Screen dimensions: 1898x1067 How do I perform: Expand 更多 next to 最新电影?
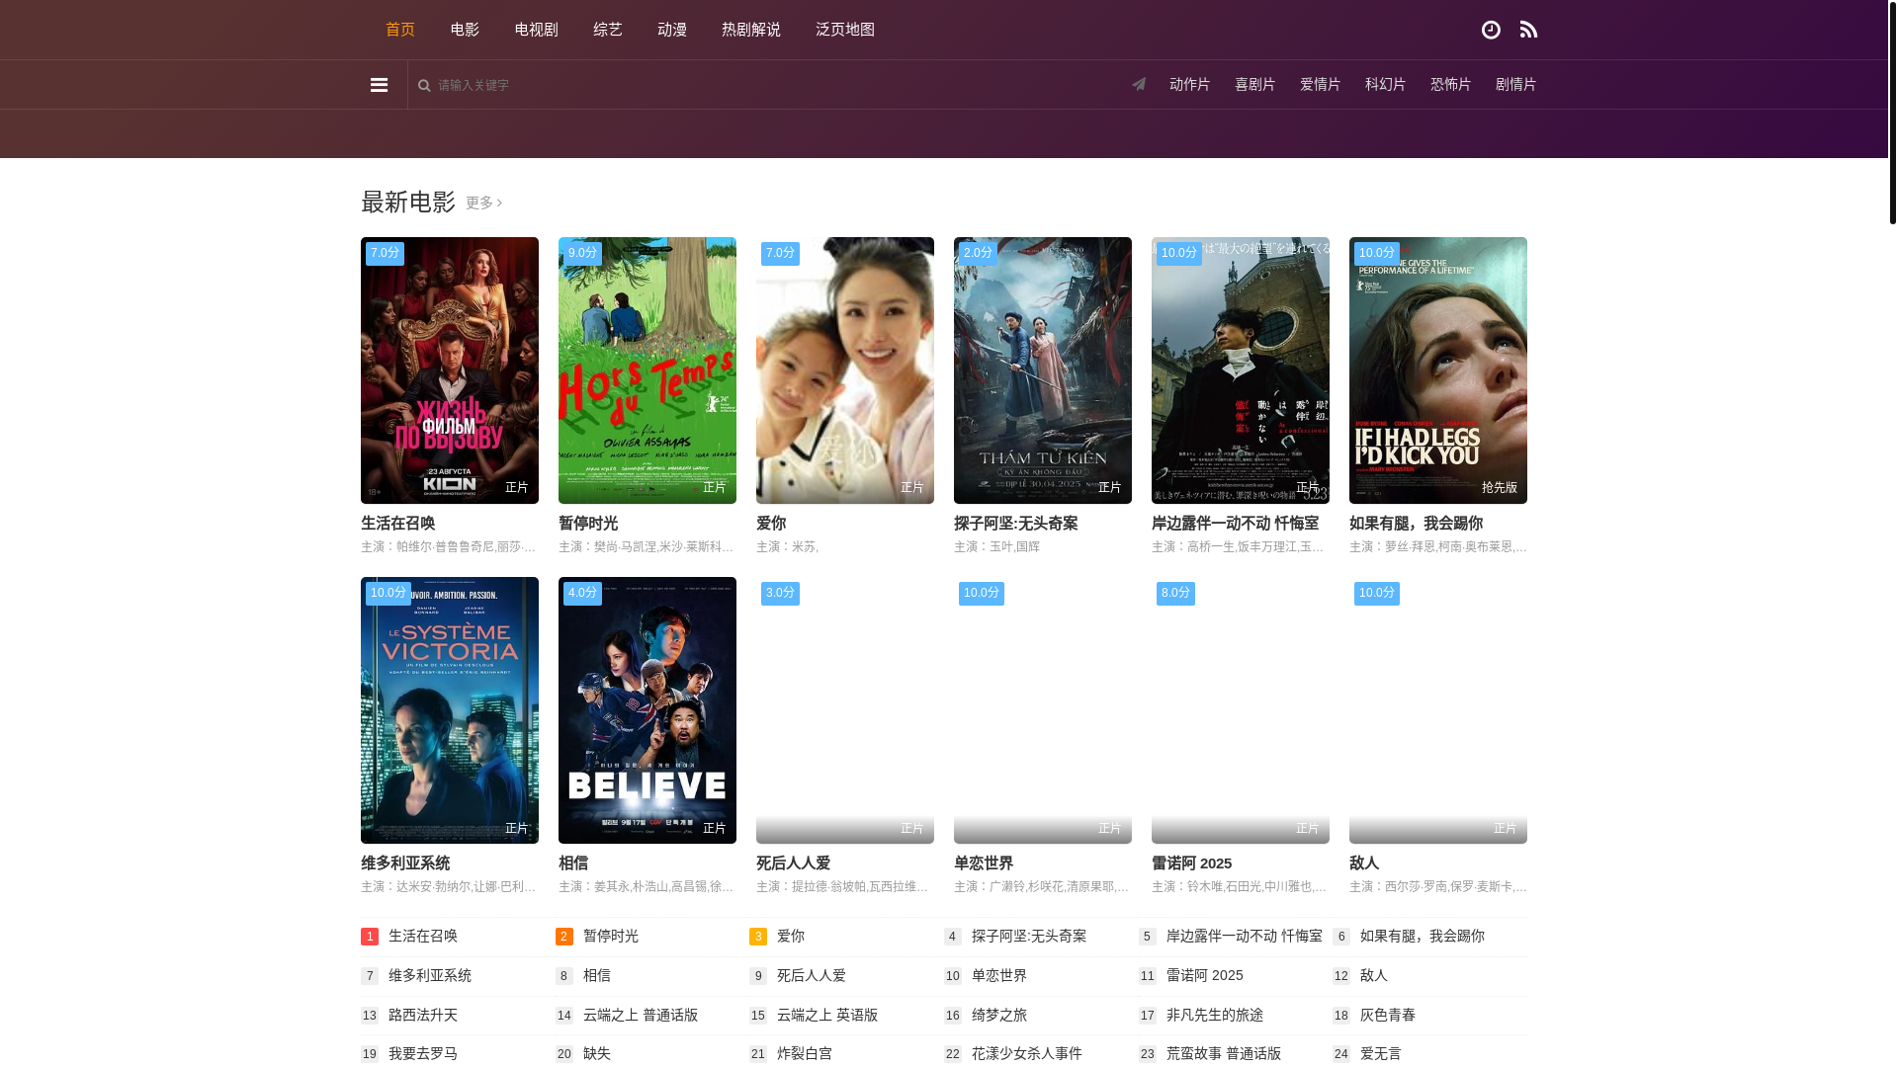[483, 203]
